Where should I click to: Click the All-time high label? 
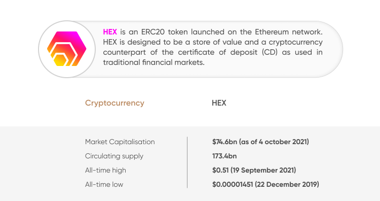105,170
